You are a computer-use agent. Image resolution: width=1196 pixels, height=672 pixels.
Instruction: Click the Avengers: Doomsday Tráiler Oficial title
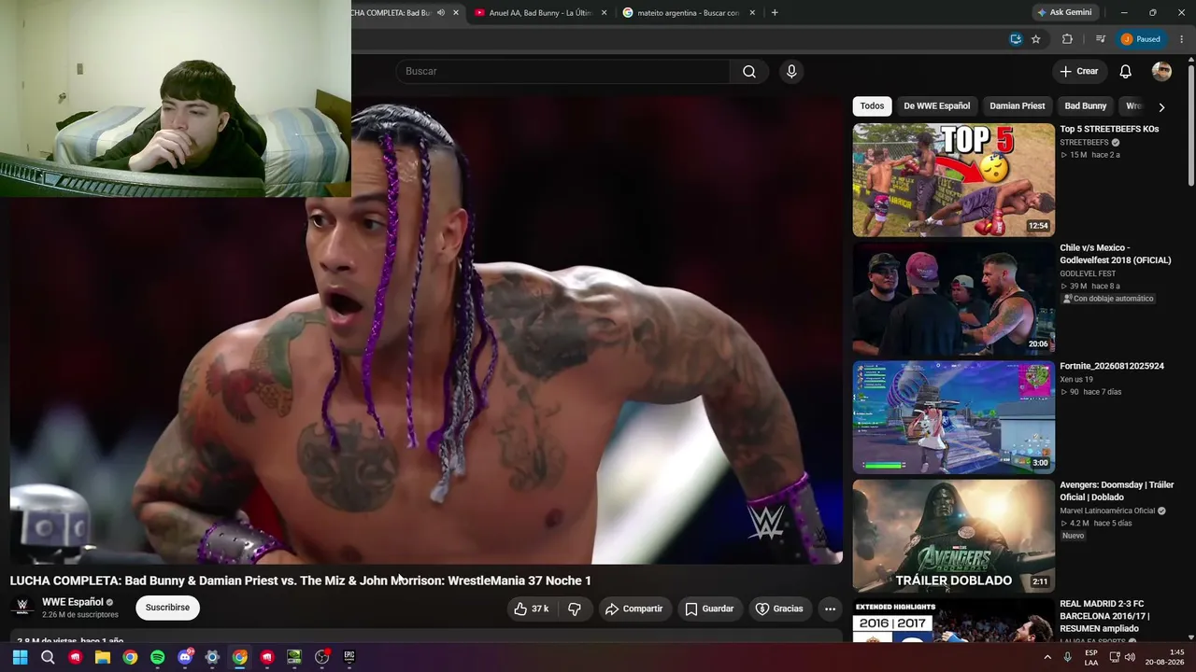coord(1117,491)
